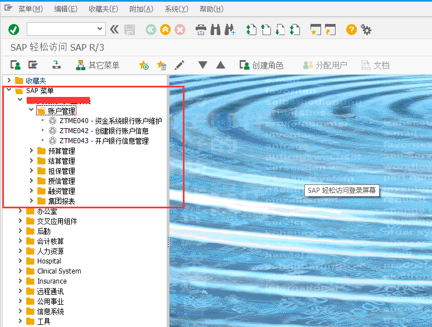Open the 菜单(M) menu

[31, 9]
